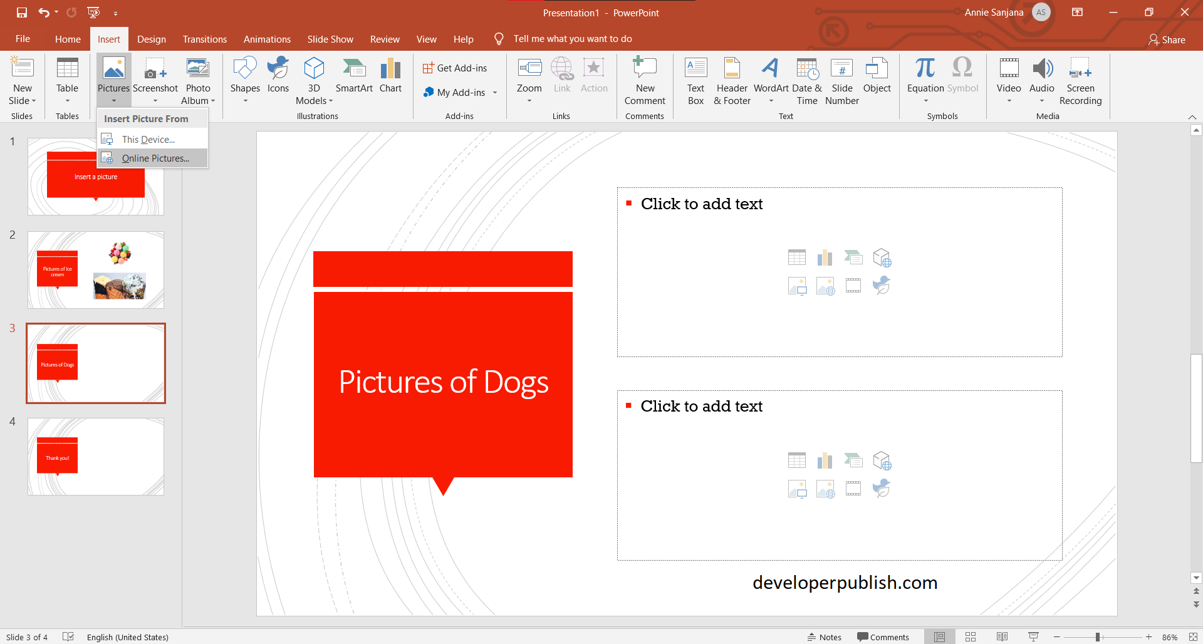Click the Online Pictures icon in lower placeholder
The width and height of the screenshot is (1203, 644).
(x=825, y=489)
